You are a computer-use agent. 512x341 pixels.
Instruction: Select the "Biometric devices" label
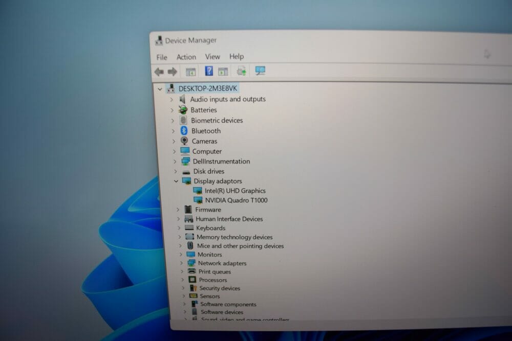217,120
